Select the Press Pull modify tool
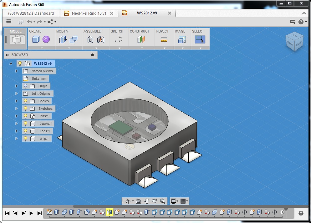This screenshot has height=223, width=311. click(63, 39)
